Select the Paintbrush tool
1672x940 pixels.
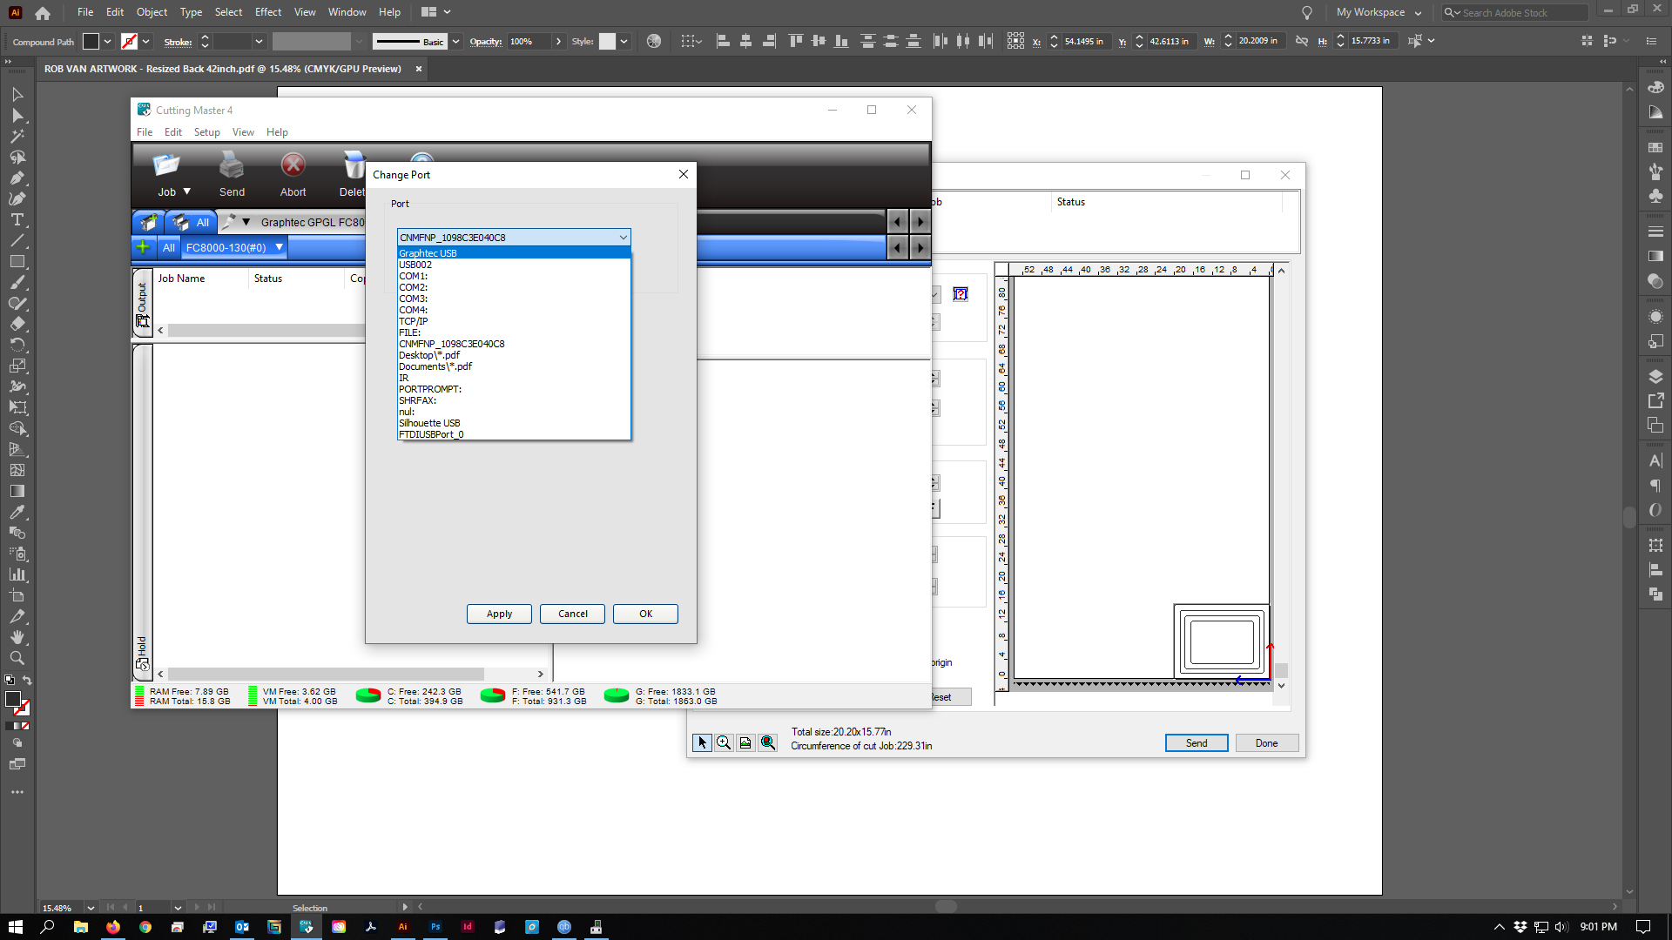pos(17,282)
